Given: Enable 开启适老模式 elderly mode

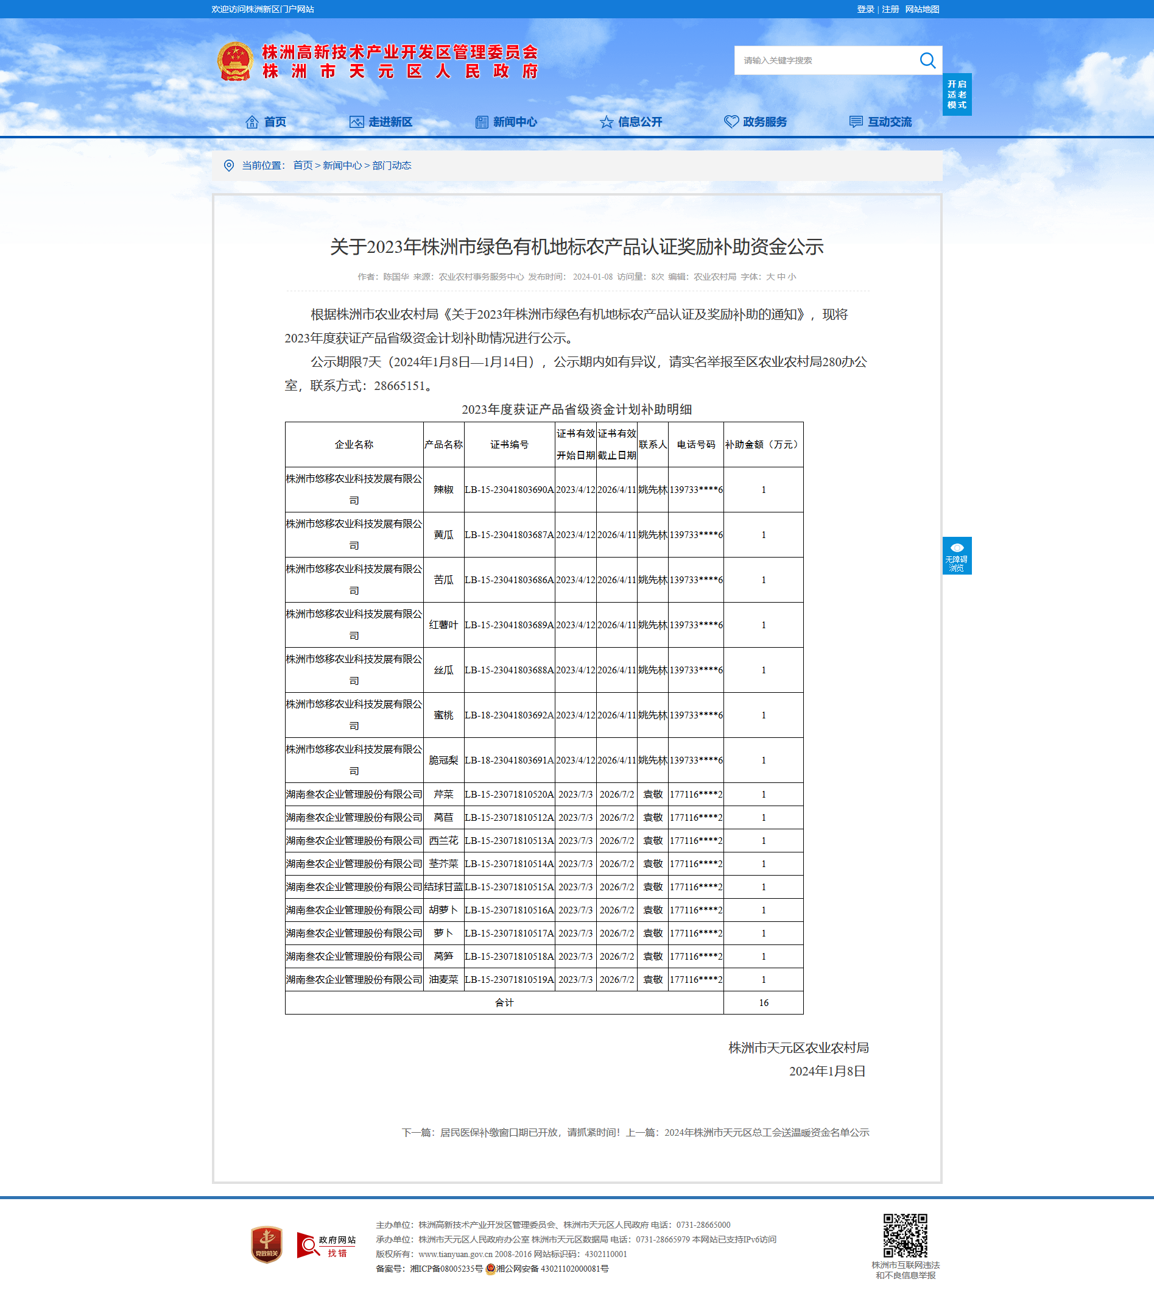Looking at the screenshot, I should tap(957, 94).
